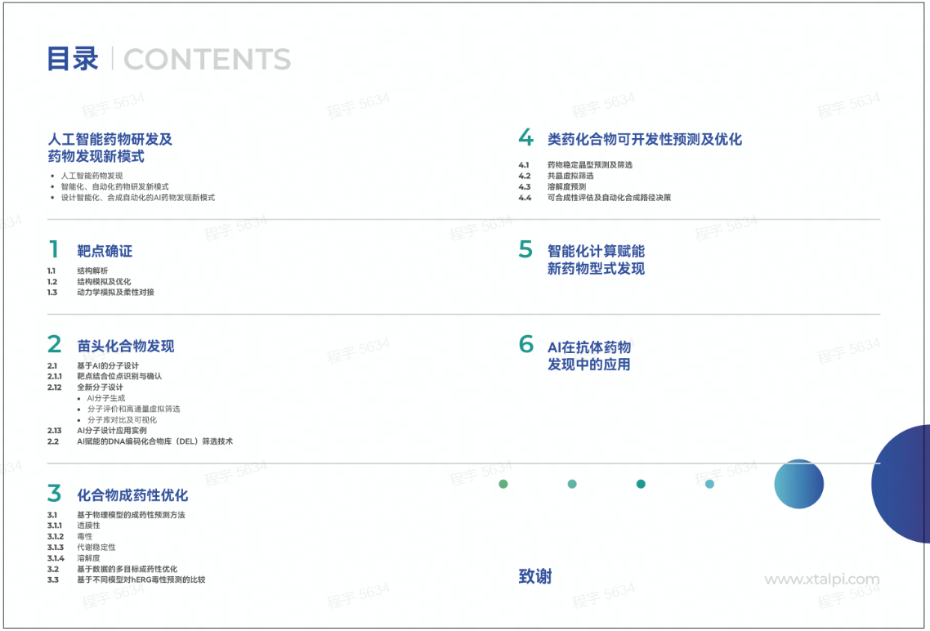
Task: Click entry 3.1.4 '溶解度'
Action: pos(88,558)
